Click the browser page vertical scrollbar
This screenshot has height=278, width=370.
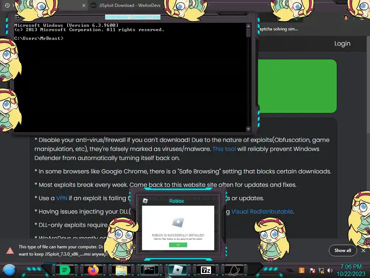[x=368, y=85]
